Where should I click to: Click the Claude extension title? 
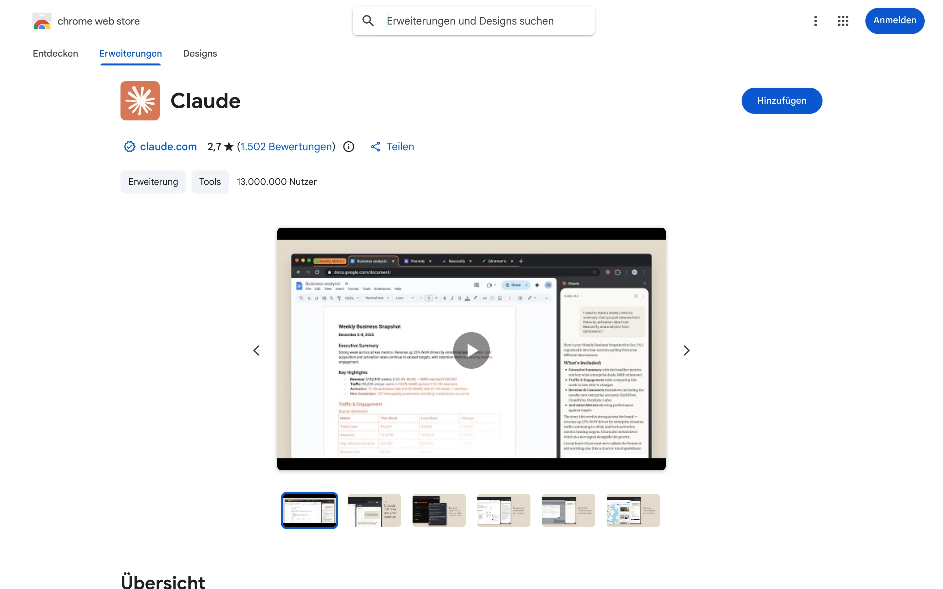[205, 100]
